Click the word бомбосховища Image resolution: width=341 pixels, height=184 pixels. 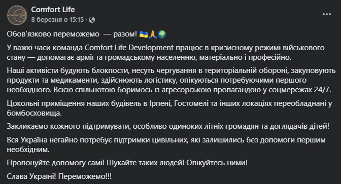[34, 113]
